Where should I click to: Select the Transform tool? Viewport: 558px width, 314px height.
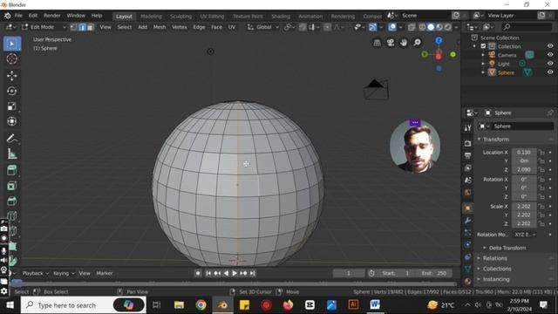click(11, 121)
